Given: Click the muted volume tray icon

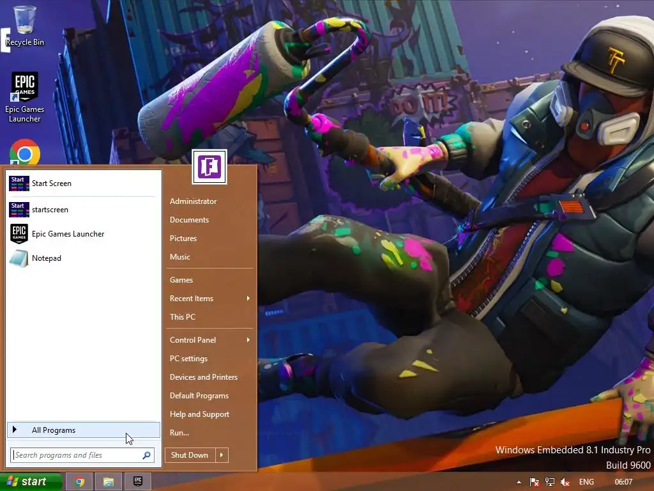Looking at the screenshot, I should (565, 482).
